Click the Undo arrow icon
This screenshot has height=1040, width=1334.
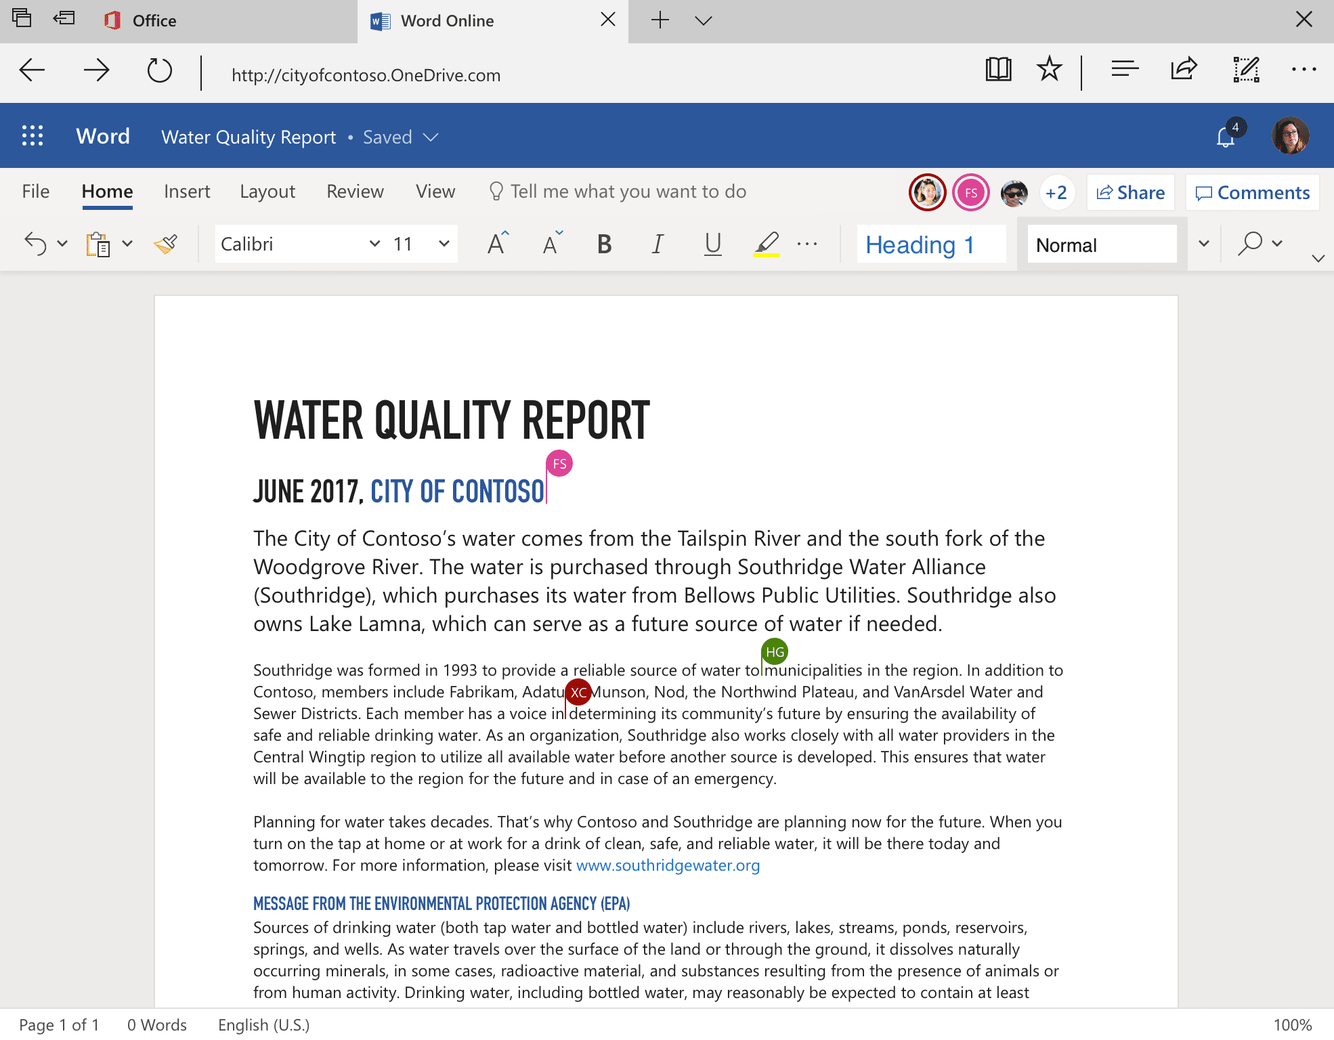click(35, 244)
